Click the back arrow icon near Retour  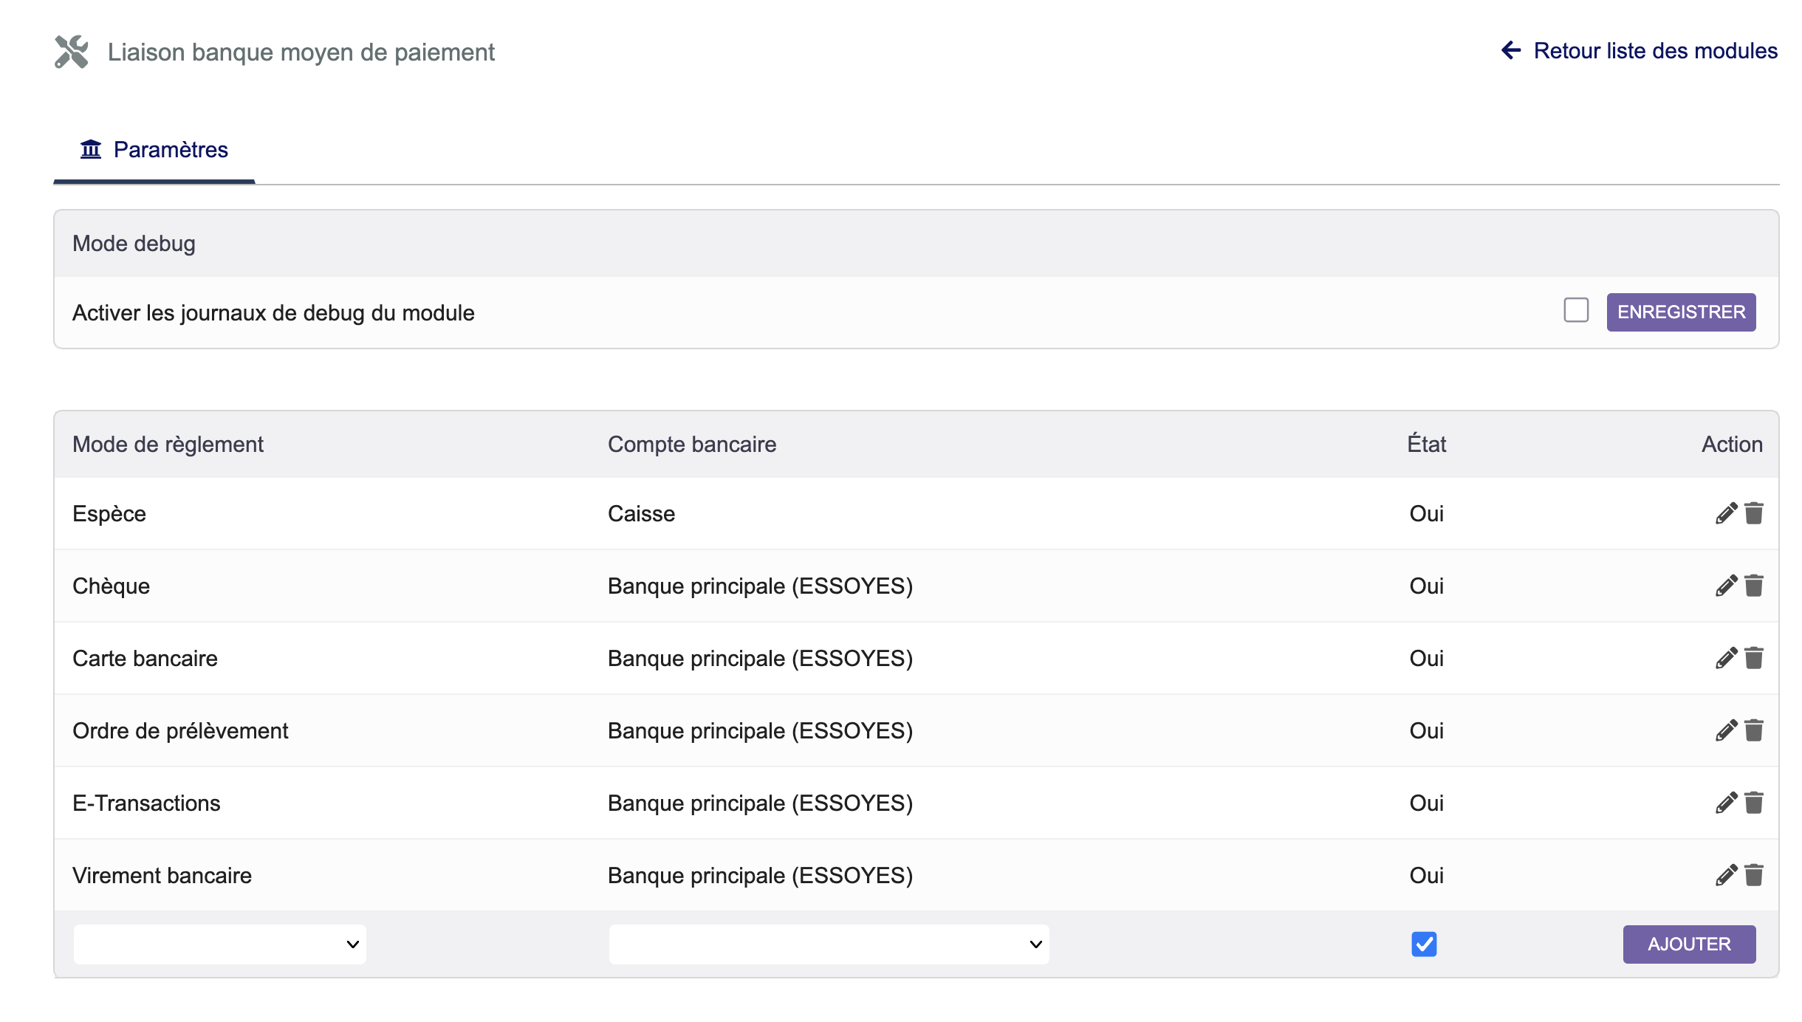click(x=1511, y=50)
